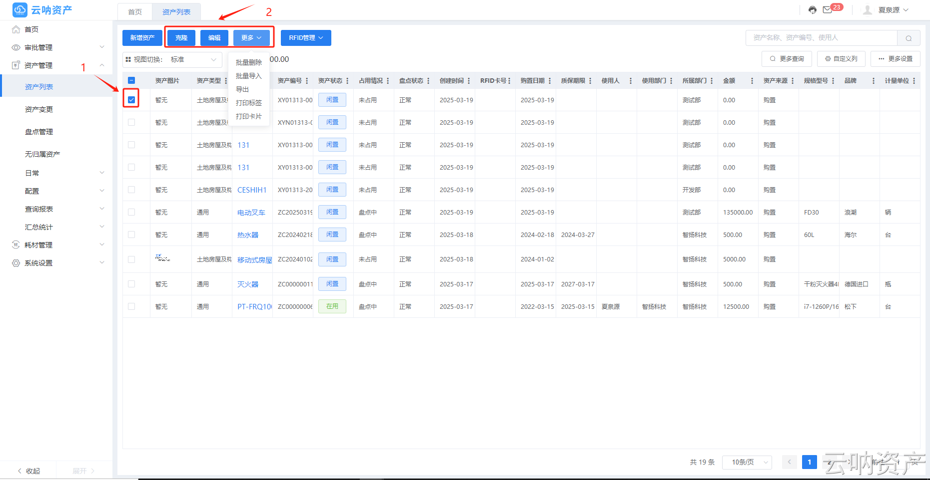Screen dimensions: 930x480
Task: Open column menu for 质保期限 header
Action: point(590,81)
